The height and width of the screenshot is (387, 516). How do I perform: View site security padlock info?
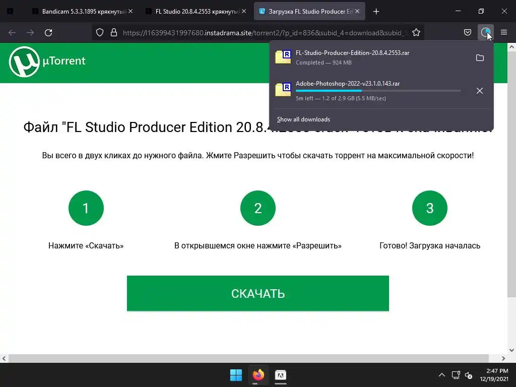(114, 33)
